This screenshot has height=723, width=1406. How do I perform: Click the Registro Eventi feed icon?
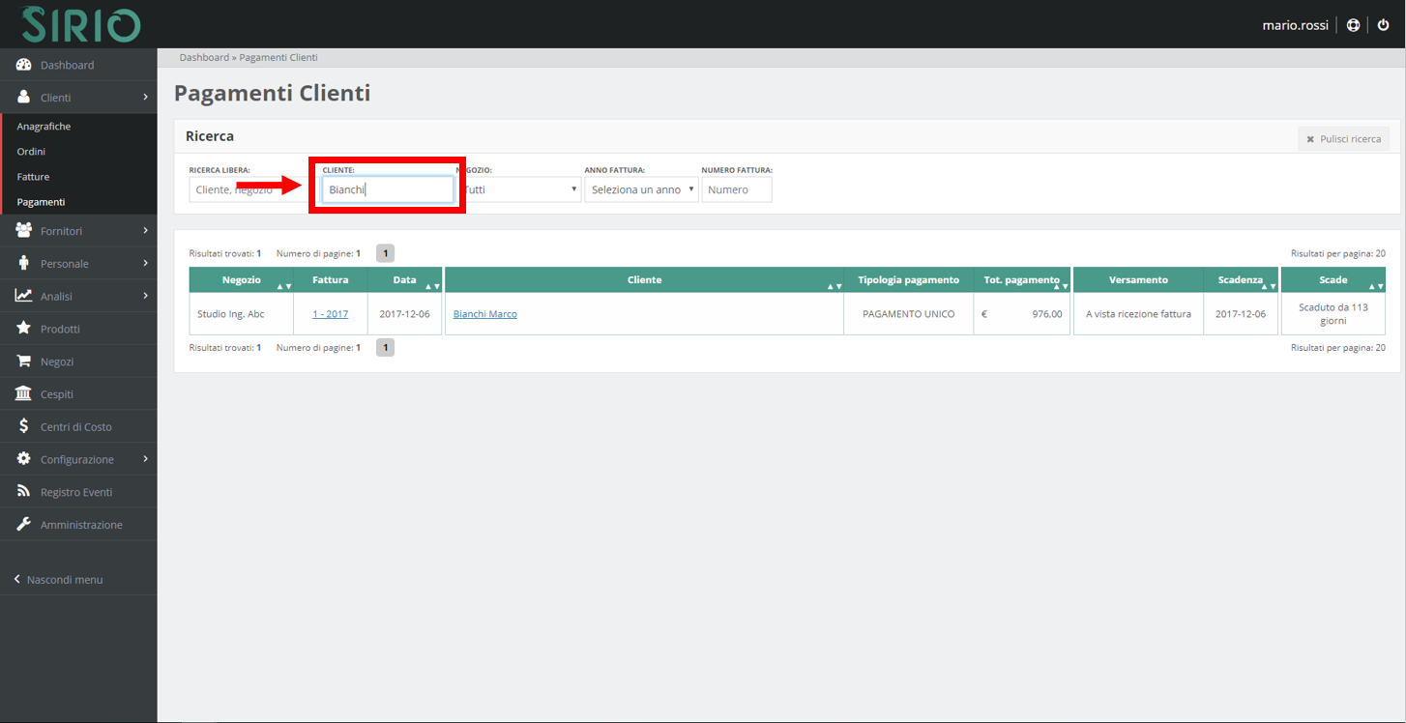pyautogui.click(x=24, y=492)
